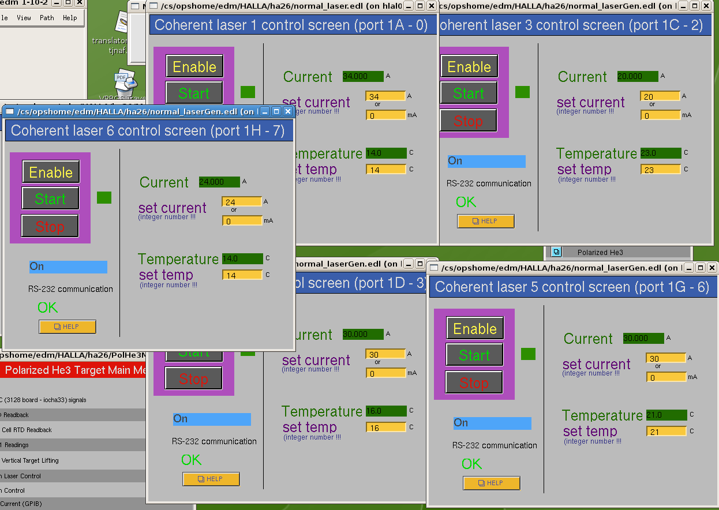Image resolution: width=719 pixels, height=510 pixels.
Task: Click the icon beside Polarized He3 label
Action: [556, 252]
